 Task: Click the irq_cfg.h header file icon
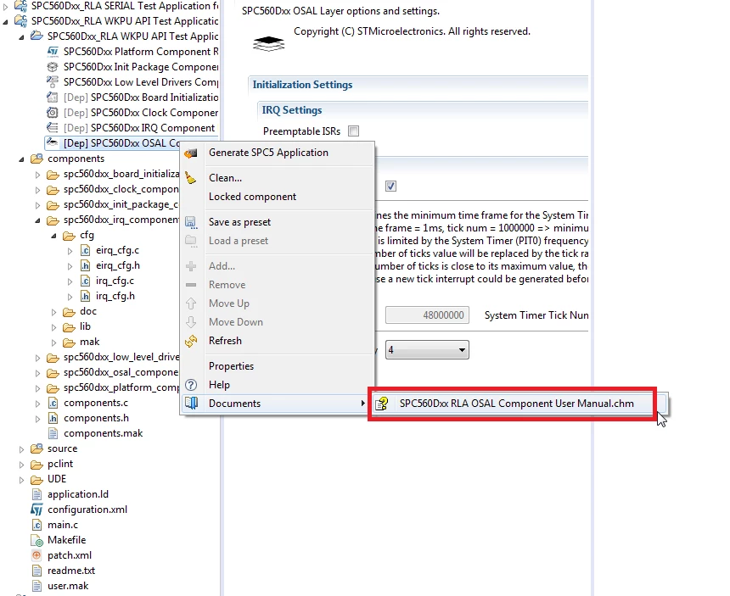pyautogui.click(x=85, y=296)
